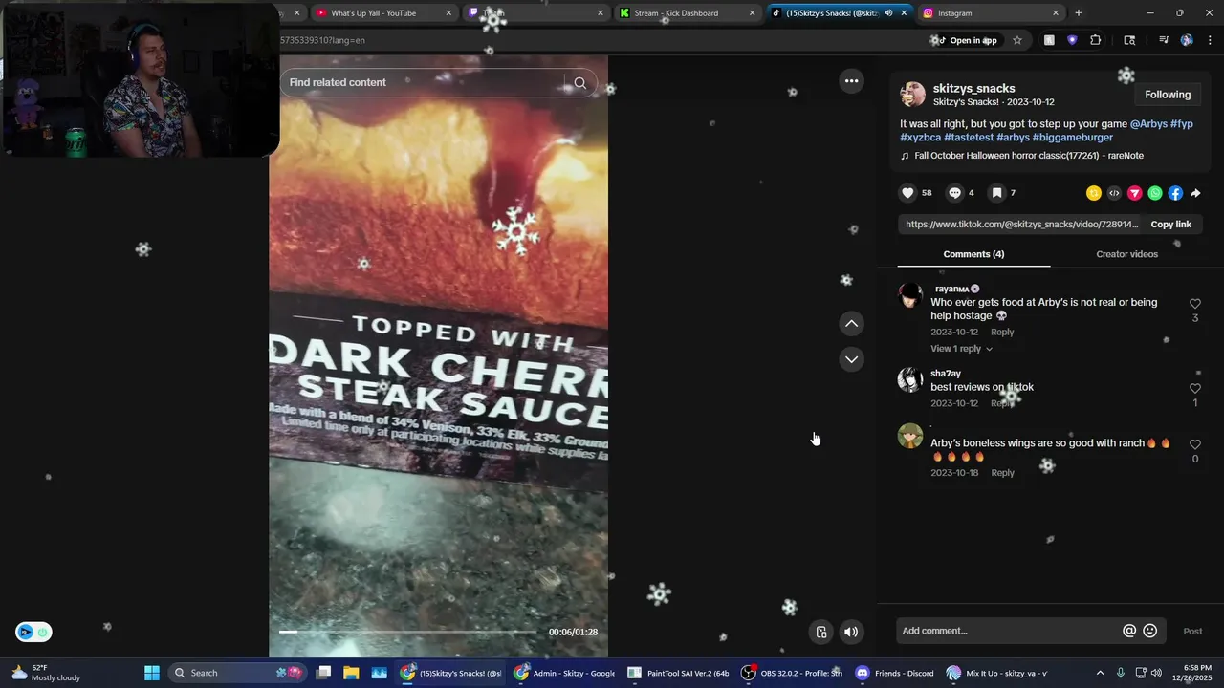Image resolution: width=1224 pixels, height=688 pixels.
Task: Click the Following button
Action: click(x=1168, y=95)
